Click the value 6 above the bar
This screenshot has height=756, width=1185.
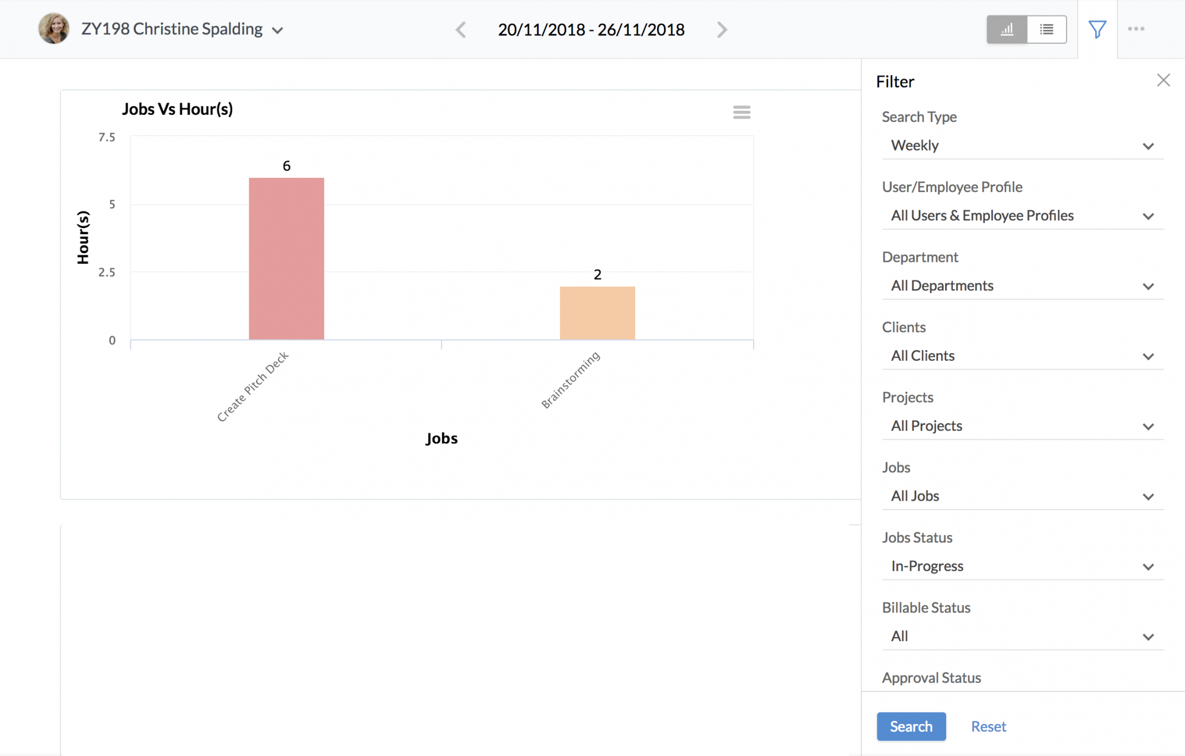[x=286, y=166]
